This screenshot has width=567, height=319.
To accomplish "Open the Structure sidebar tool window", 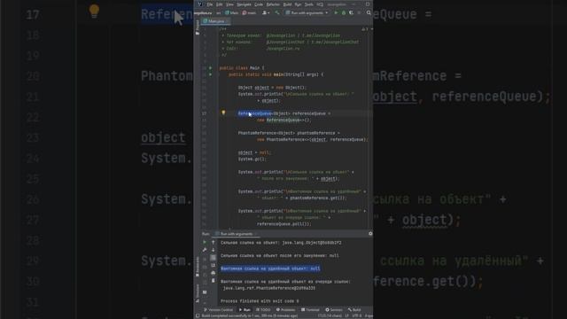I will [197, 293].
